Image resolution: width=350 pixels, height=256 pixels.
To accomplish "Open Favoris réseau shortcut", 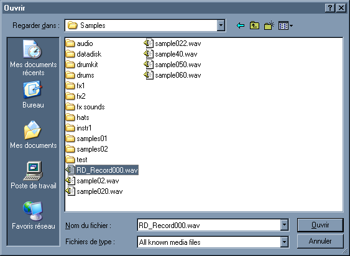I will coord(33,216).
